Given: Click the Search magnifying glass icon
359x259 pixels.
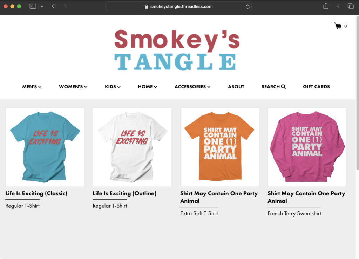Looking at the screenshot, I should [x=283, y=87].
